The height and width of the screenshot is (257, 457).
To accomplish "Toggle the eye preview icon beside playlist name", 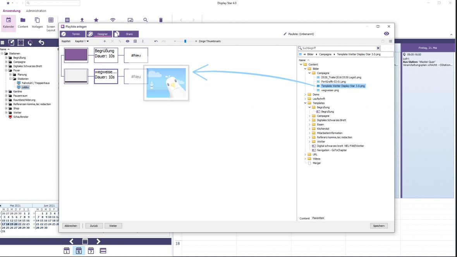I will click(x=386, y=34).
